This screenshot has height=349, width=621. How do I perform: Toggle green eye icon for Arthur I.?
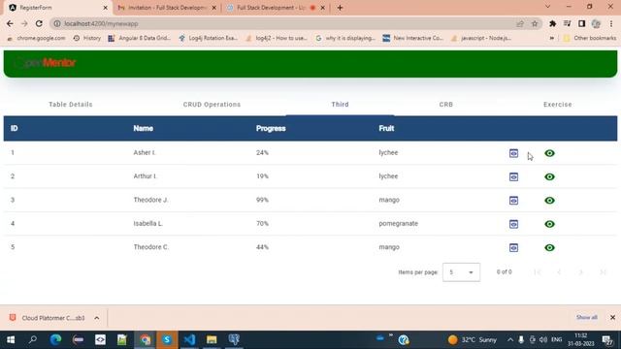coord(549,176)
